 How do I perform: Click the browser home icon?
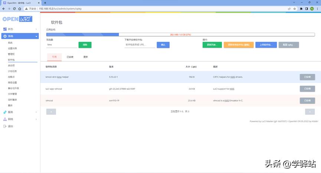click(20, 9)
